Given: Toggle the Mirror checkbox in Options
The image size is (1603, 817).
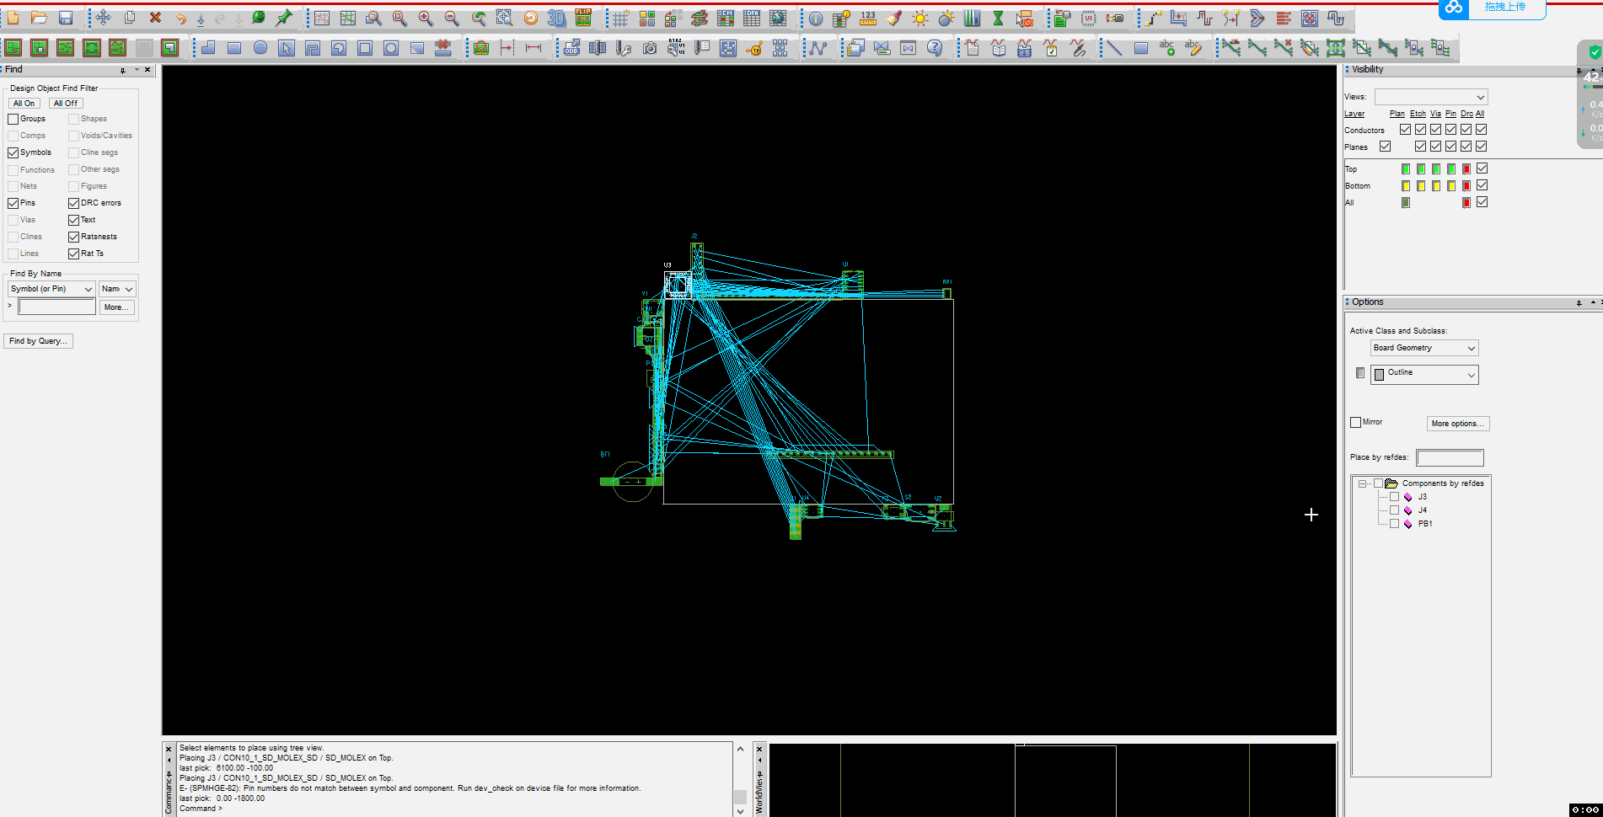Looking at the screenshot, I should (x=1355, y=422).
